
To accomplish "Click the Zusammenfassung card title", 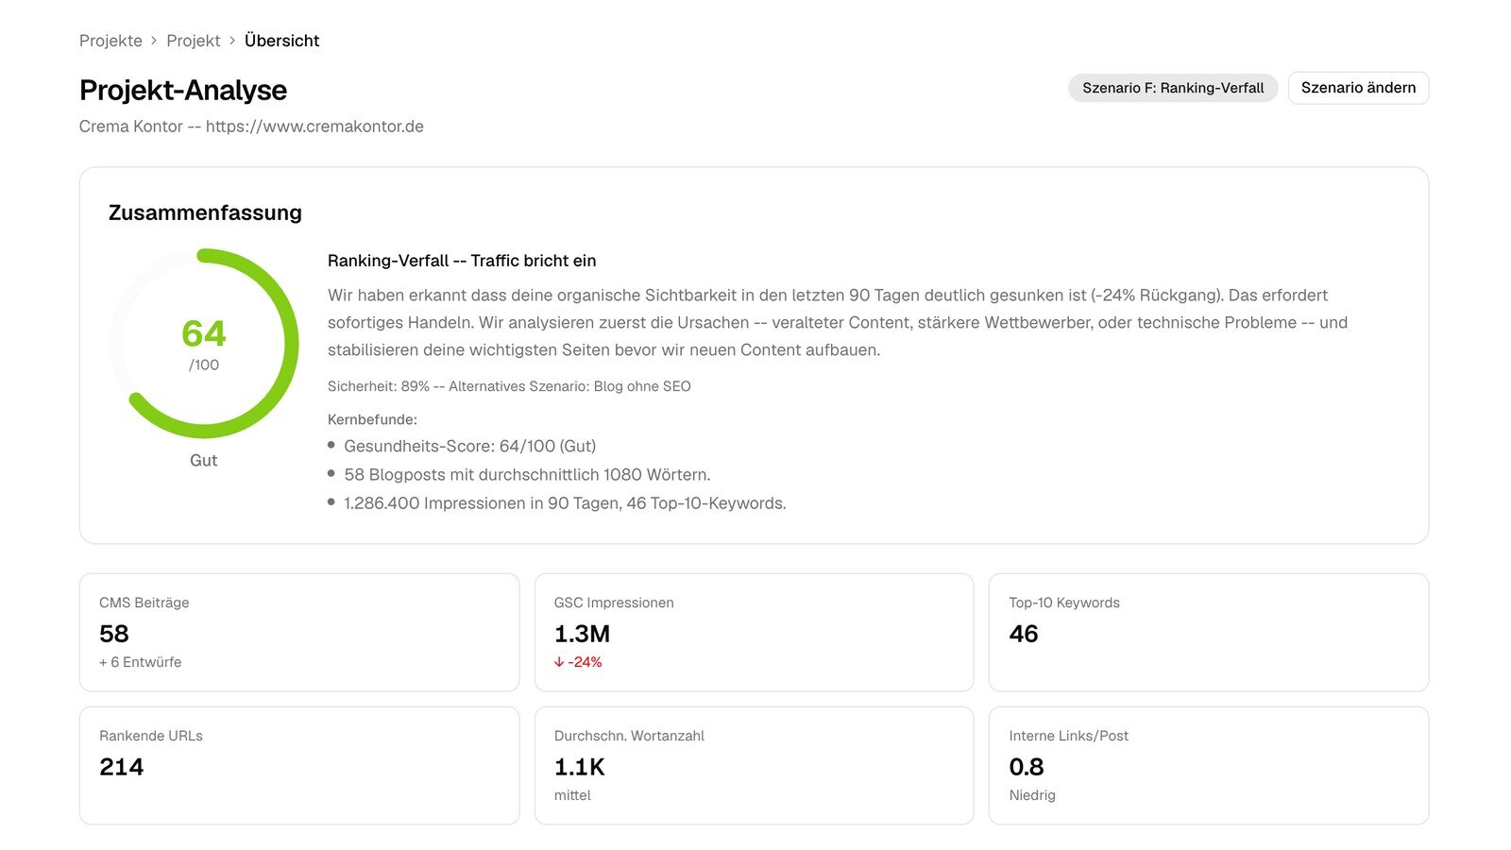I will coord(205,212).
